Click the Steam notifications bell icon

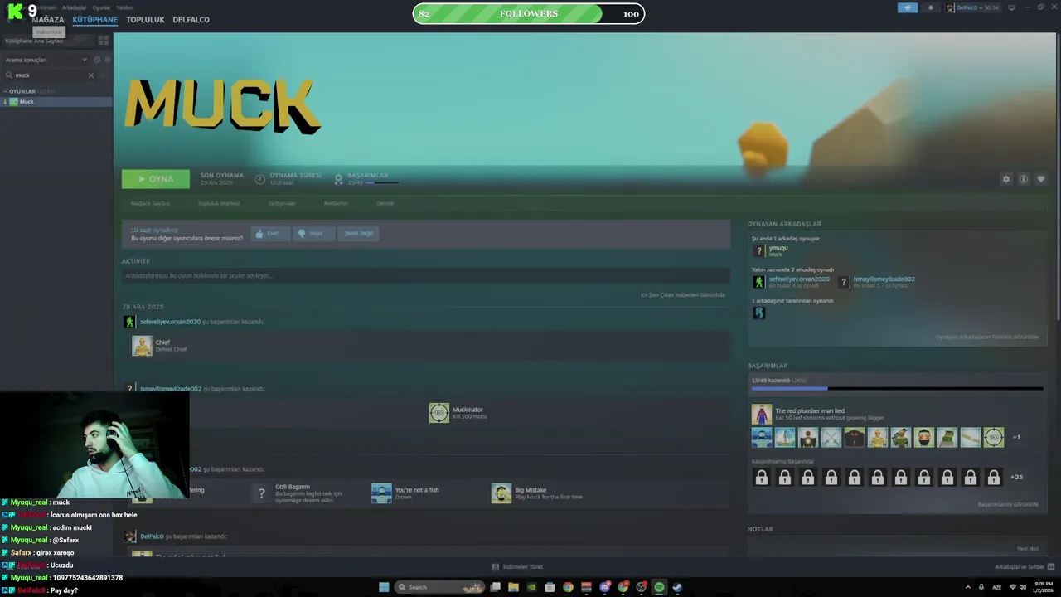tap(930, 7)
